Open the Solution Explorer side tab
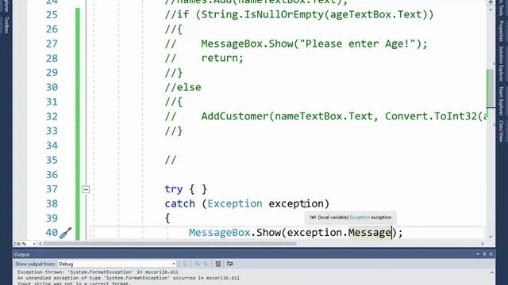 pos(501,63)
